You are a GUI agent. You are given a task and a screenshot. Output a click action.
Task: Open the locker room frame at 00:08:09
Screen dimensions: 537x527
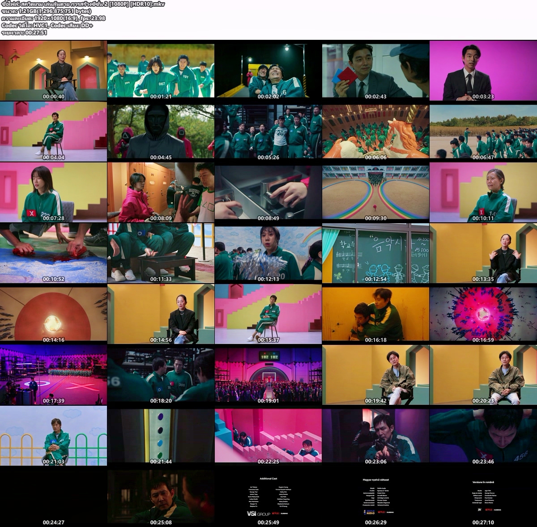click(x=161, y=192)
